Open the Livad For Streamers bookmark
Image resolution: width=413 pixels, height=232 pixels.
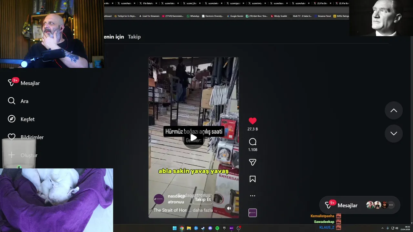(149, 16)
